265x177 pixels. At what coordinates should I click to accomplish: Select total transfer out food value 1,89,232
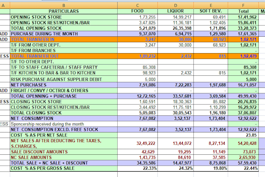point(138,56)
